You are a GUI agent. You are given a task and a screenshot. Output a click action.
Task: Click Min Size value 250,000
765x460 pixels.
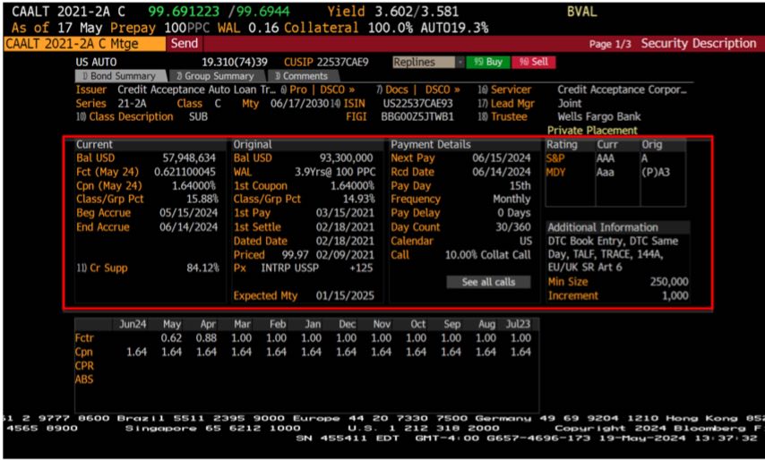click(669, 282)
